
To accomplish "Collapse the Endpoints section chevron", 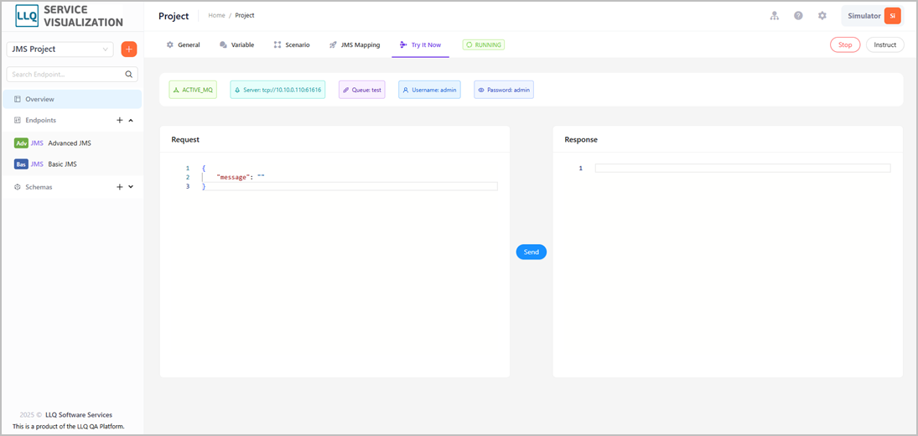I will coord(131,120).
